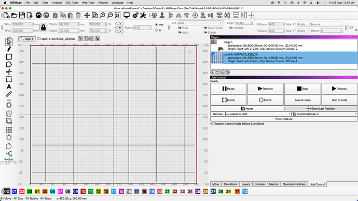Select the Text tool (A)
This screenshot has width=358, height=201.
(9, 87)
